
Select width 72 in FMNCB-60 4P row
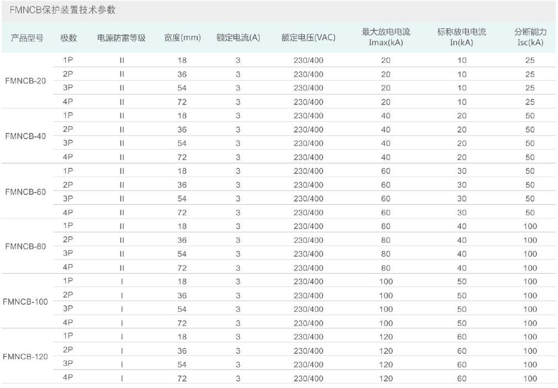click(182, 212)
